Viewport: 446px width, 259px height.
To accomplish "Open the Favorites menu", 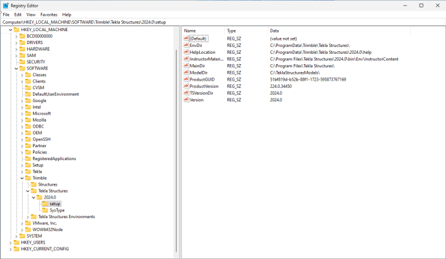I will coord(49,15).
